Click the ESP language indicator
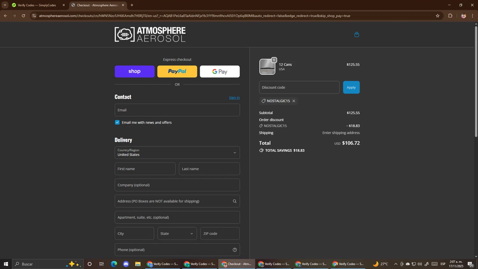This screenshot has width=478, height=269. click(x=443, y=264)
